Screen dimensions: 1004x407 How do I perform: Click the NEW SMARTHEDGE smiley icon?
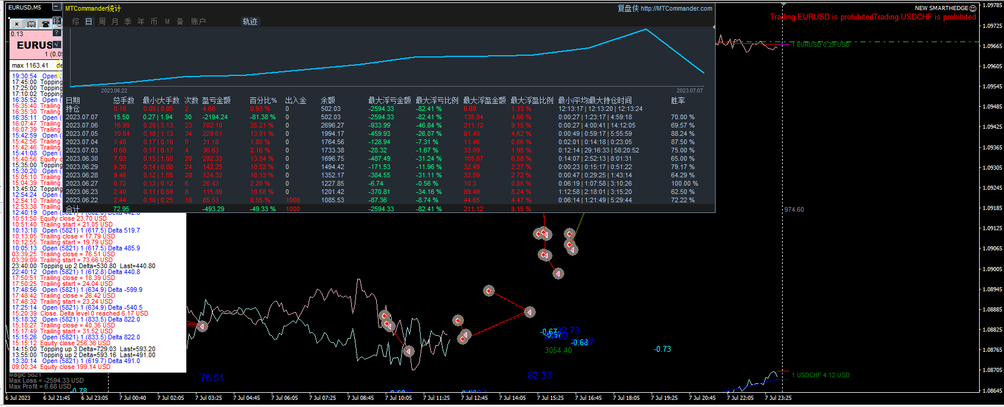(973, 8)
